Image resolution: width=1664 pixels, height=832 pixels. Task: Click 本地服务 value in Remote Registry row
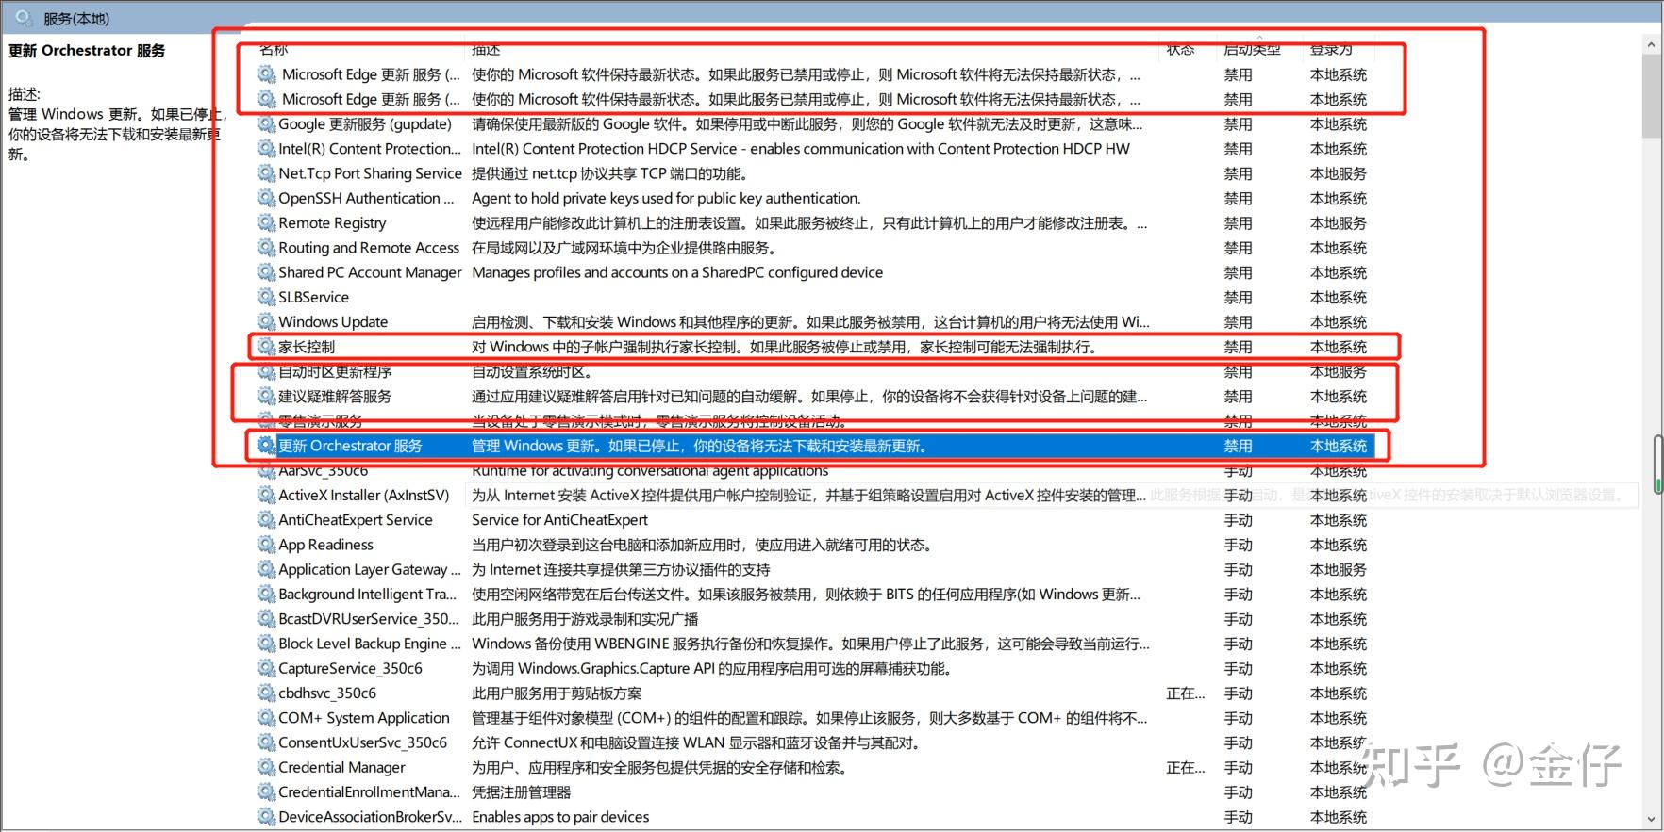[1338, 222]
